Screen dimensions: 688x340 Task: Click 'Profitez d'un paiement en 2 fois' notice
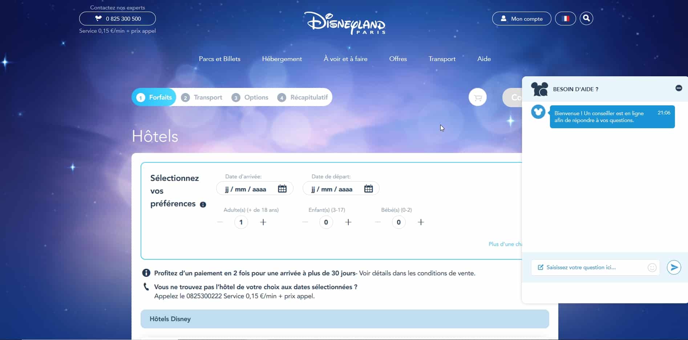[x=315, y=273]
